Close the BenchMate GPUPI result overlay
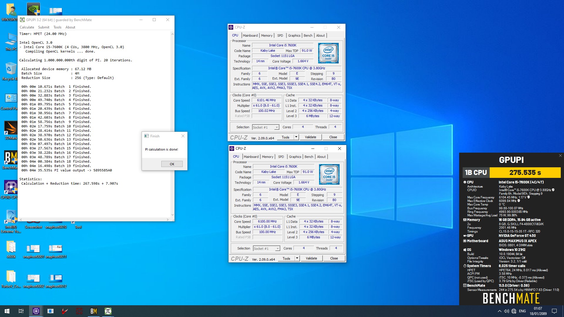This screenshot has height=317, width=564. click(x=560, y=156)
